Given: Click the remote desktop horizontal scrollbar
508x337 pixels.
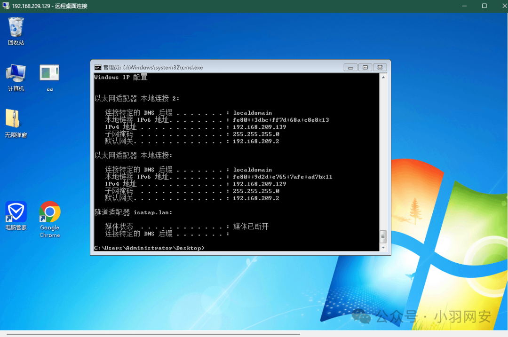Looking at the screenshot, I should pos(153,334).
